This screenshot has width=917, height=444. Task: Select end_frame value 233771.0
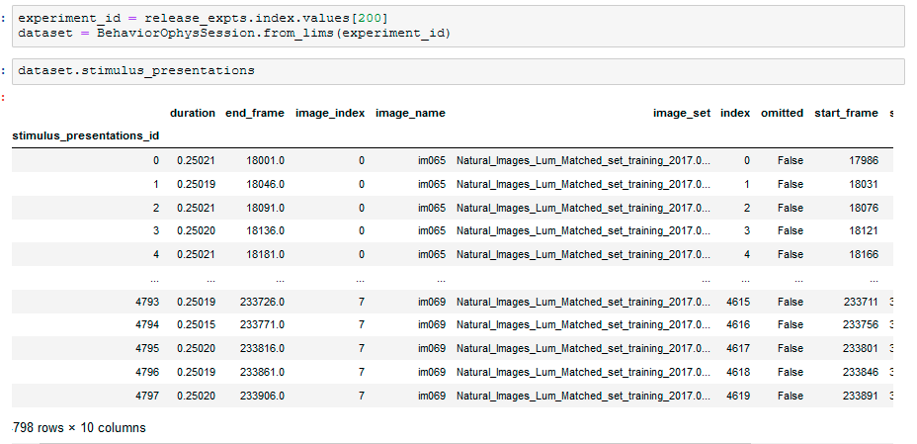[x=262, y=324]
